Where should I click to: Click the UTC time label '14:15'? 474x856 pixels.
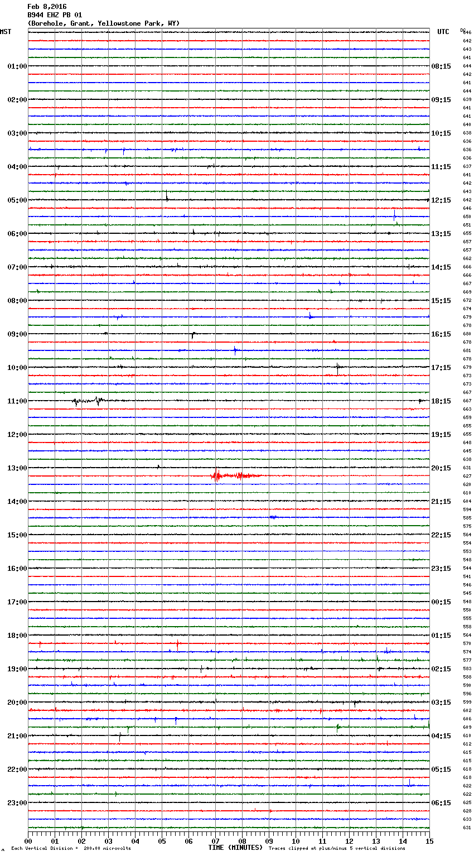(x=441, y=267)
